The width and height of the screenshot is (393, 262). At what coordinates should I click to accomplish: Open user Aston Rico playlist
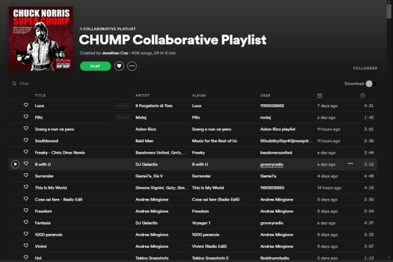[x=277, y=129]
